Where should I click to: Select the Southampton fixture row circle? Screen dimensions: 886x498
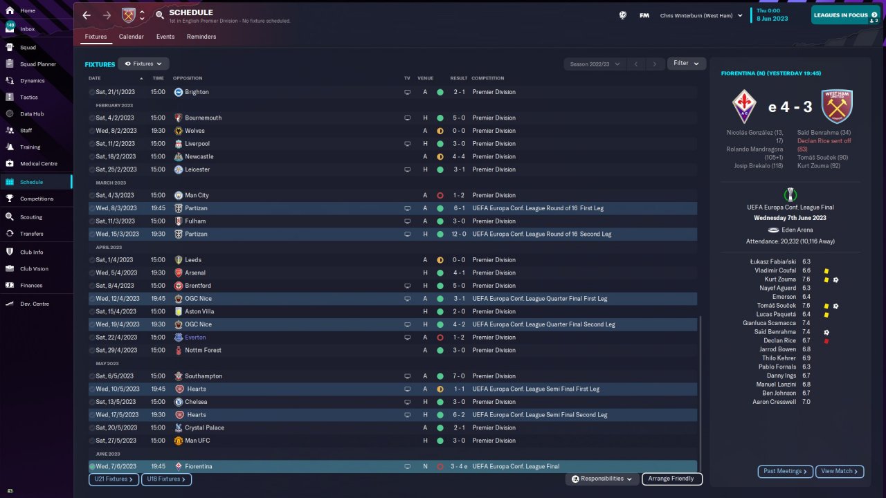coord(92,376)
